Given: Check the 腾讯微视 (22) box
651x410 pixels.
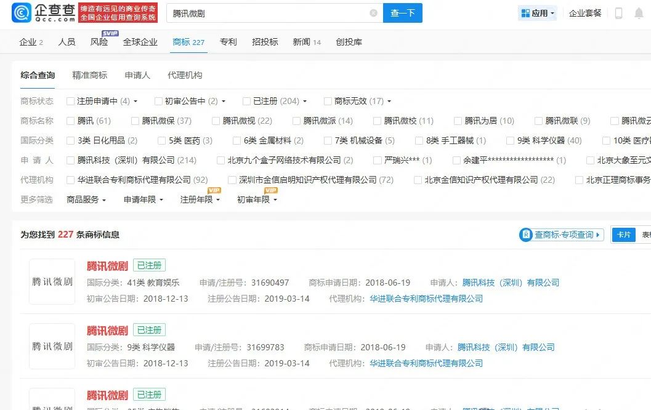Looking at the screenshot, I should pos(216,121).
